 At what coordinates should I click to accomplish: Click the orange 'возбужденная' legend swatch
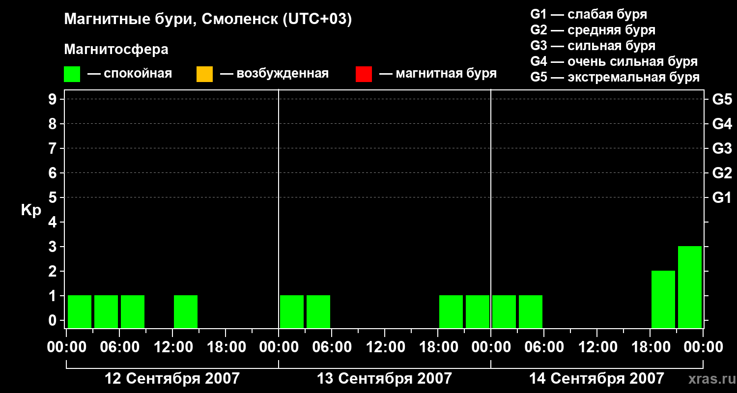pyautogui.click(x=204, y=74)
